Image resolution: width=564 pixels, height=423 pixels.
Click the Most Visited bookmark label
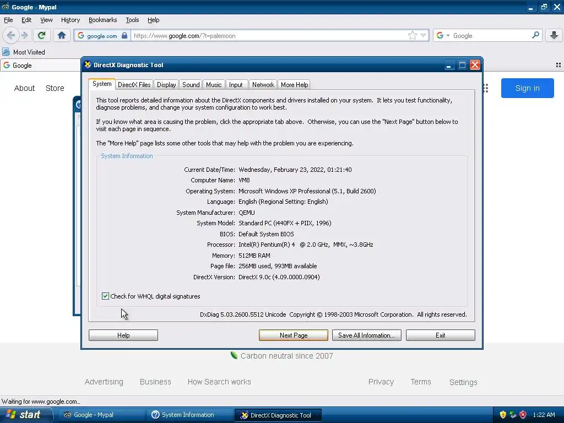point(29,52)
